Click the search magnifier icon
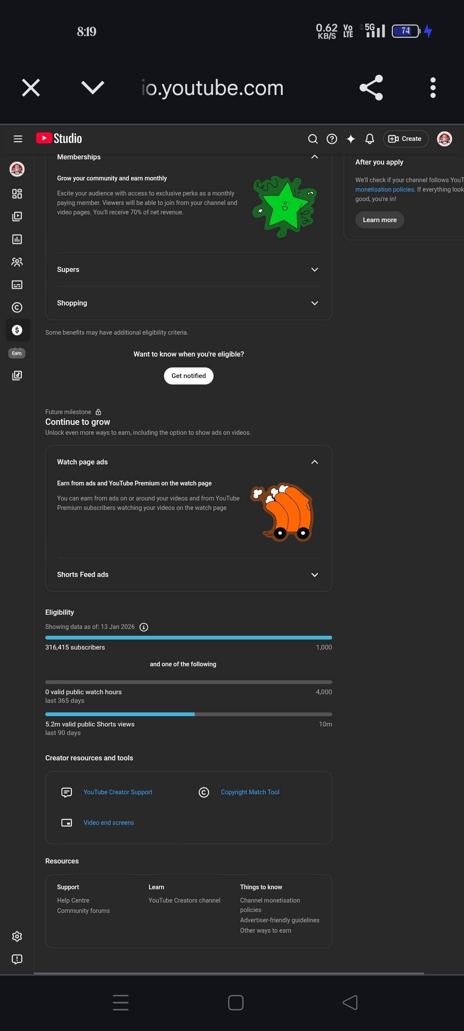Viewport: 464px width, 1031px height. 313,139
